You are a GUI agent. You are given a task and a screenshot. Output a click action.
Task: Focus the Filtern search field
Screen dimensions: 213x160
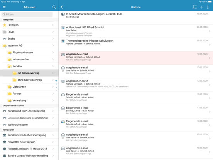coord(27,14)
